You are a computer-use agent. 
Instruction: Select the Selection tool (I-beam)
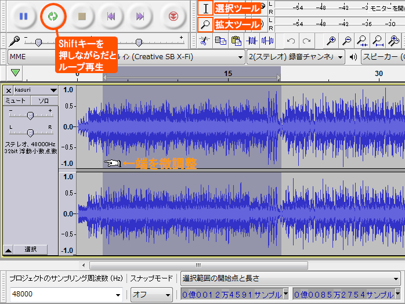coord(205,8)
